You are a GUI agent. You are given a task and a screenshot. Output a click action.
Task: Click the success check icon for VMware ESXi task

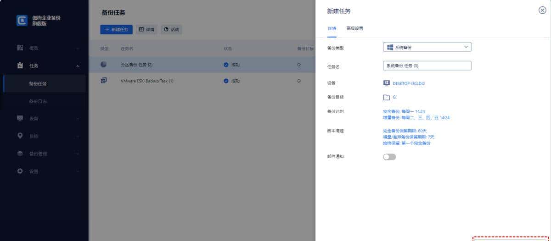click(226, 81)
